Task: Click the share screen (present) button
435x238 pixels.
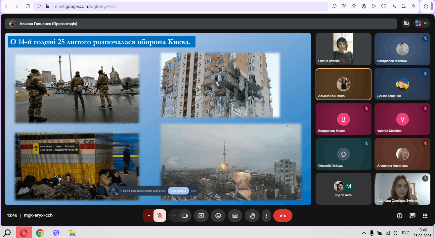Action: 201,216
